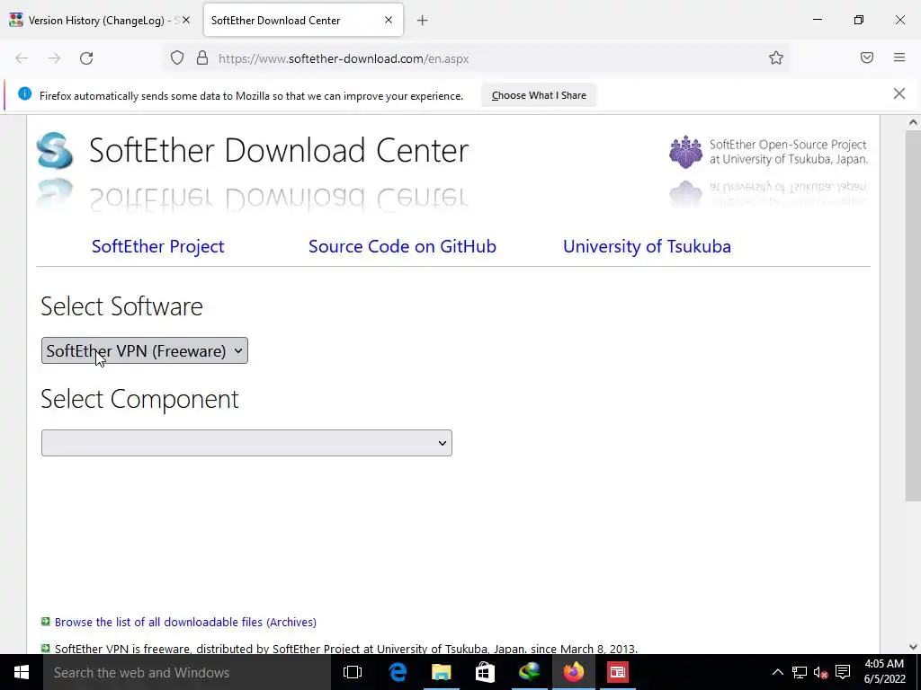Click the green arrow icon beside Archives link
This screenshot has height=690, width=921.
45,622
